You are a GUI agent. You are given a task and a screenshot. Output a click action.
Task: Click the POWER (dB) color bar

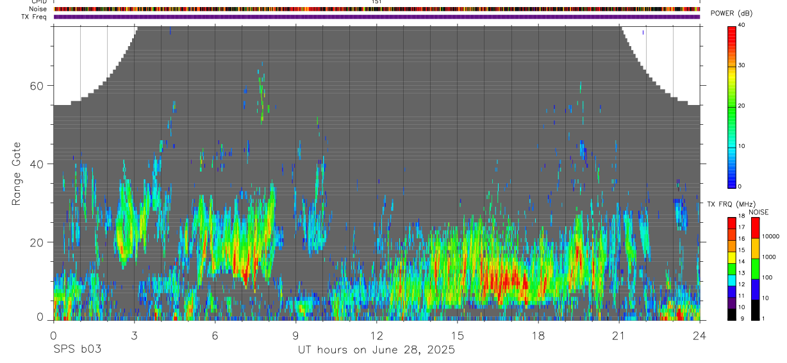[732, 106]
